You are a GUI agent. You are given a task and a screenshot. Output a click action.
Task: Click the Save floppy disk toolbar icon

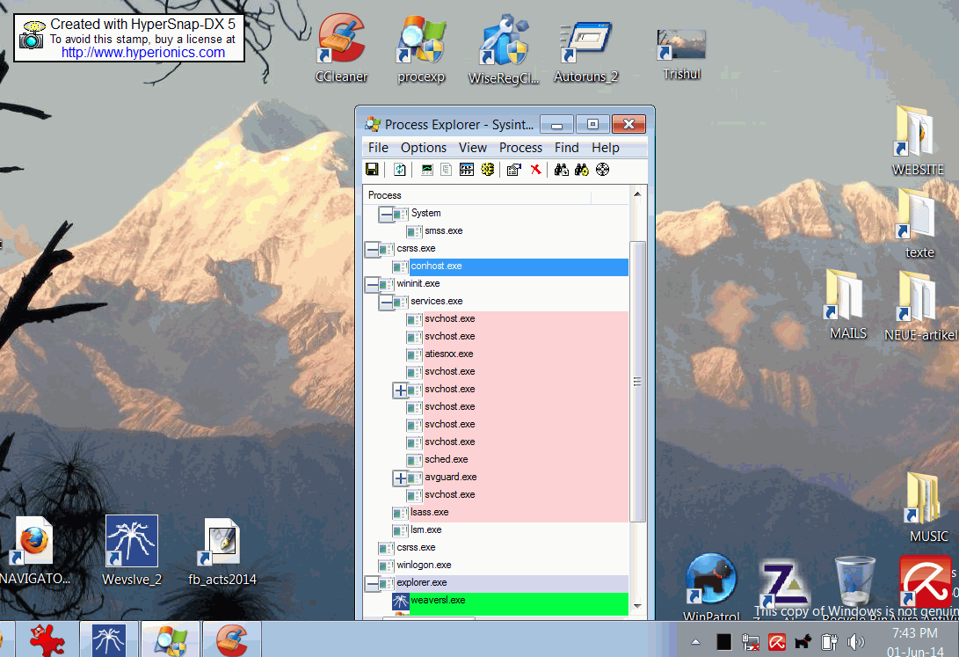372,170
